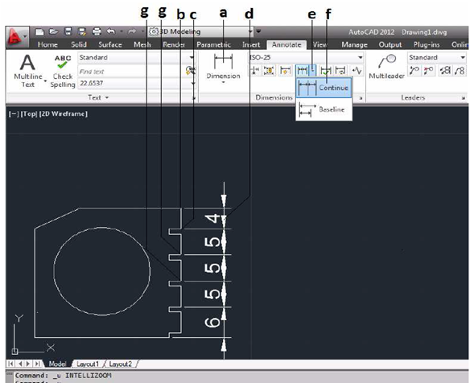Switch to the Solid ribbon tab
474x383 pixels.
tap(79, 45)
